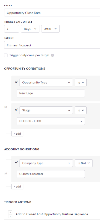Move trigger action down with down arrow

pos(10,216)
